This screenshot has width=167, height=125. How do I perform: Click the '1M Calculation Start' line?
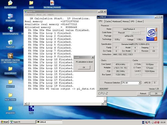click(x=60, y=18)
